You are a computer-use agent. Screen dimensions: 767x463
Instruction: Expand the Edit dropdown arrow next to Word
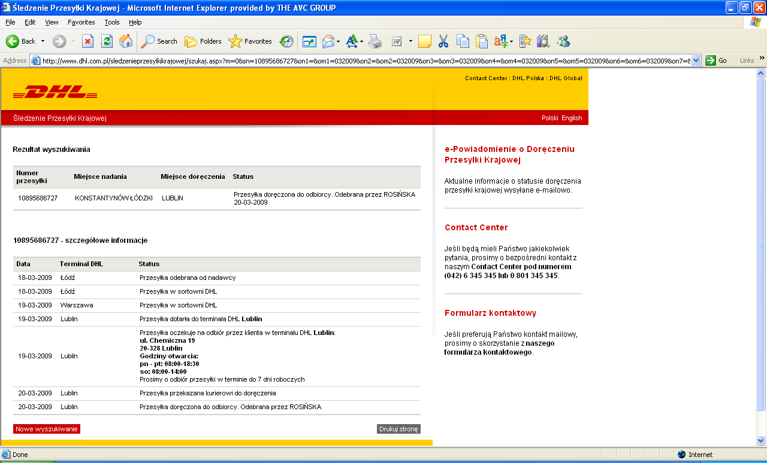pos(410,41)
